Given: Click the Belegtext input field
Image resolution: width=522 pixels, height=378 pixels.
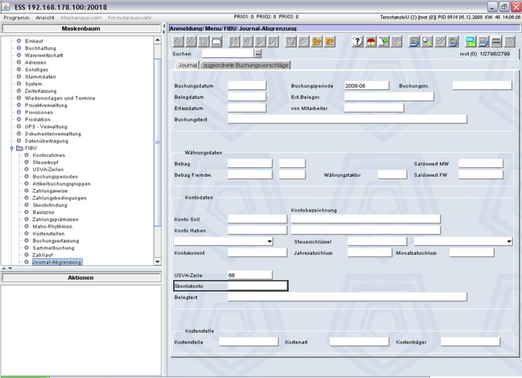Looking at the screenshot, I should coord(347,297).
